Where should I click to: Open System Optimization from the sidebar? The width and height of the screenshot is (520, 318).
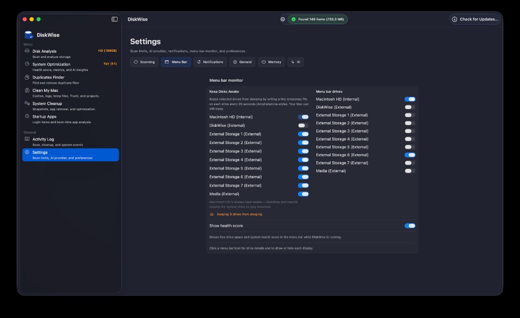pos(70,66)
